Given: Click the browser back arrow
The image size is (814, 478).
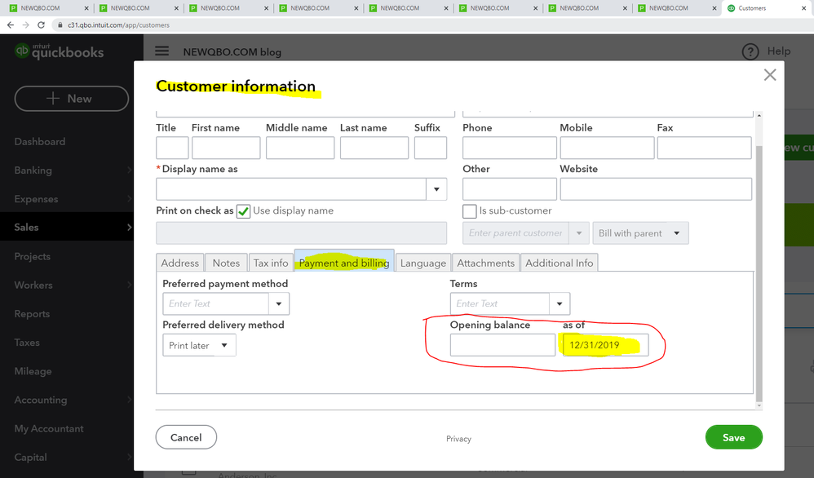Looking at the screenshot, I should click(11, 25).
